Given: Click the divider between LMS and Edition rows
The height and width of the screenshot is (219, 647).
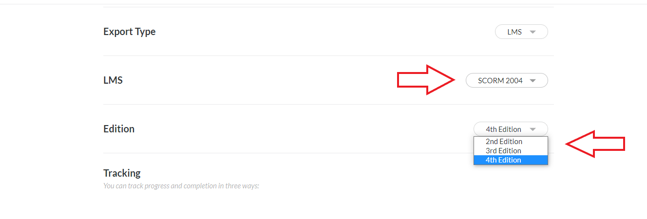Looking at the screenshot, I should pos(328,104).
